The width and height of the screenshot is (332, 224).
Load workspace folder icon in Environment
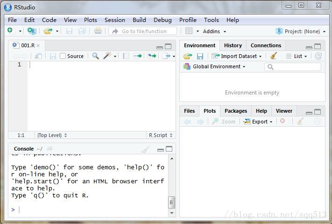click(188, 56)
